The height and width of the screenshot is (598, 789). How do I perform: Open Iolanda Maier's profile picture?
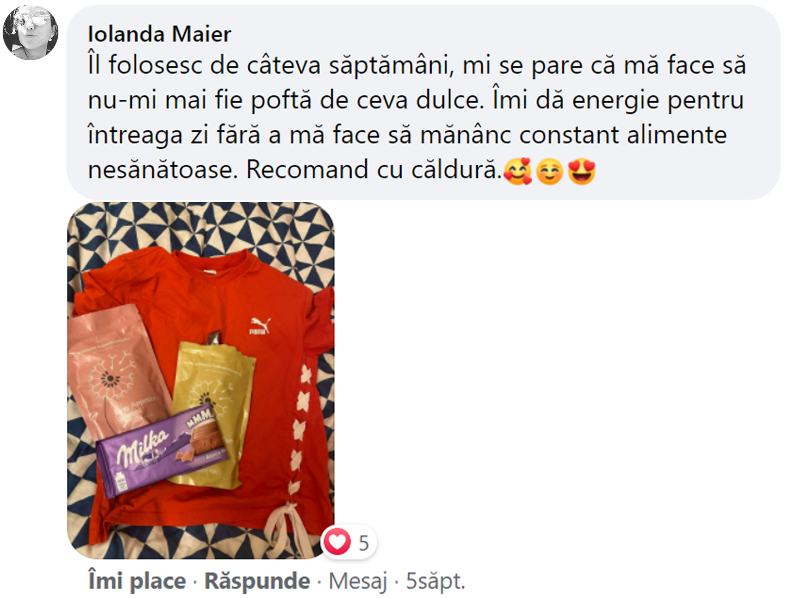(30, 32)
